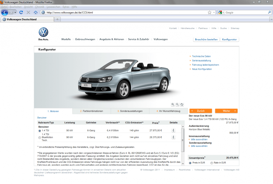Click the engine list scrollbar down arrow
The height and width of the screenshot is (184, 273).
tap(183, 164)
